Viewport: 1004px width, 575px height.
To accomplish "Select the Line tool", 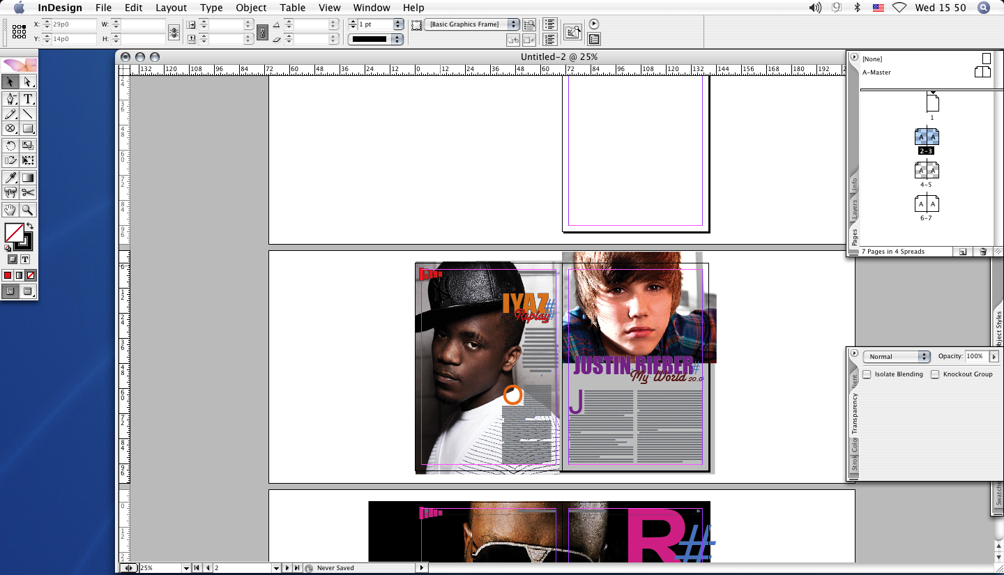I will coord(28,114).
